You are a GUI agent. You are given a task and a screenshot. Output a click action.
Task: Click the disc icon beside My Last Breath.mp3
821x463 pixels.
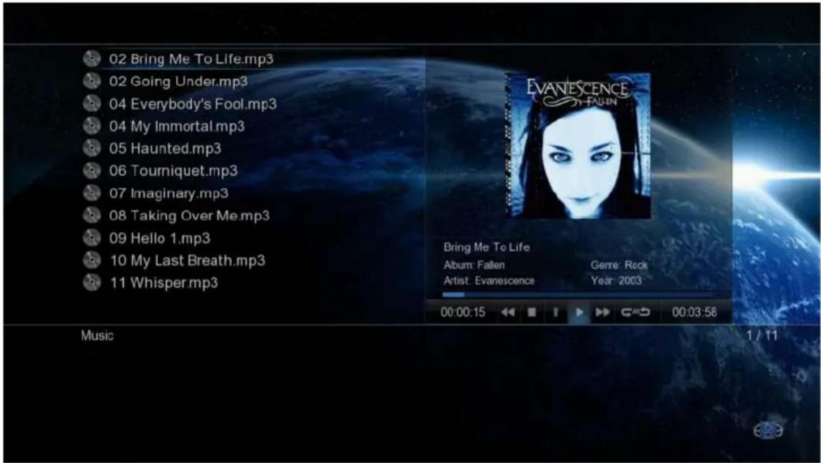pos(91,261)
